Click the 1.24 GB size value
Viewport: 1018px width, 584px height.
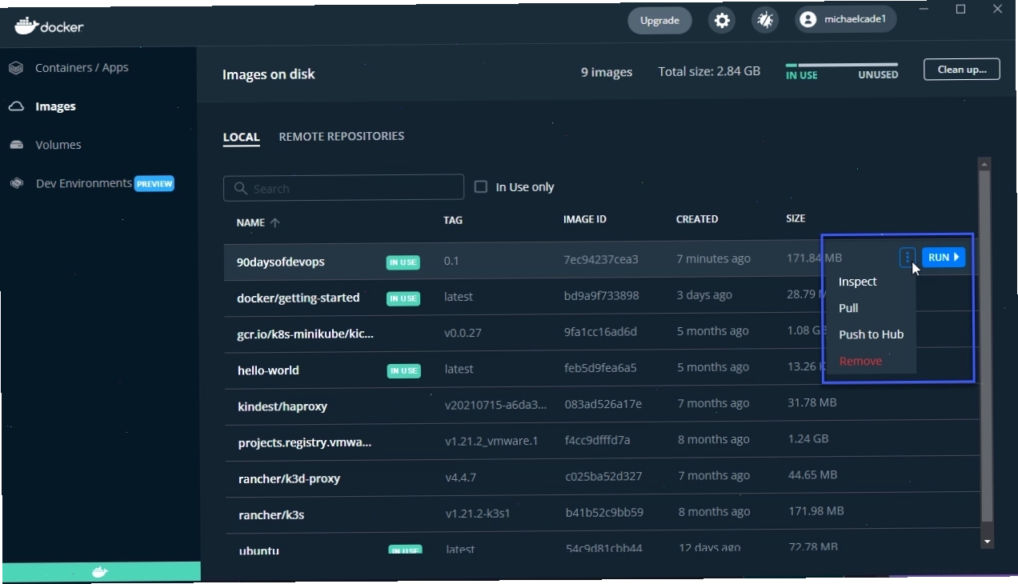click(808, 438)
